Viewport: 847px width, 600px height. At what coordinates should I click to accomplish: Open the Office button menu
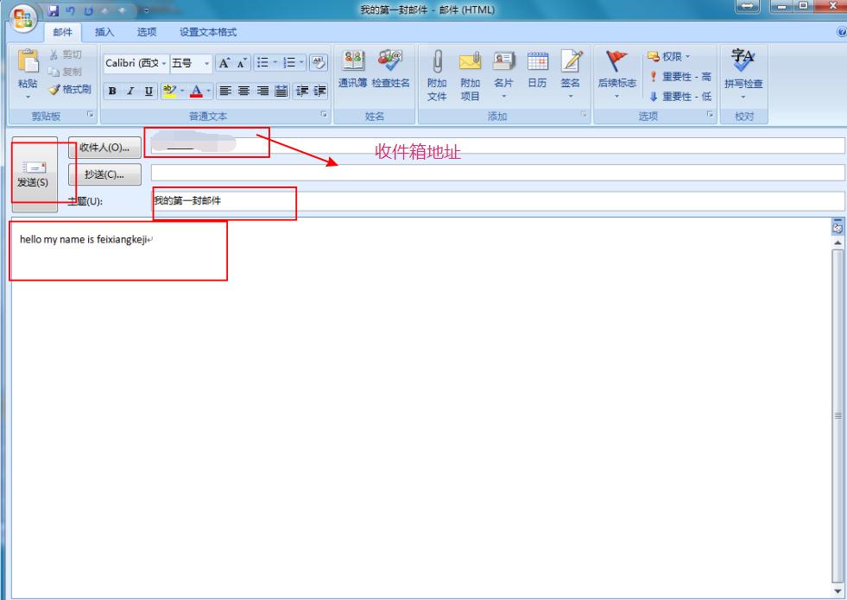pyautogui.click(x=23, y=18)
